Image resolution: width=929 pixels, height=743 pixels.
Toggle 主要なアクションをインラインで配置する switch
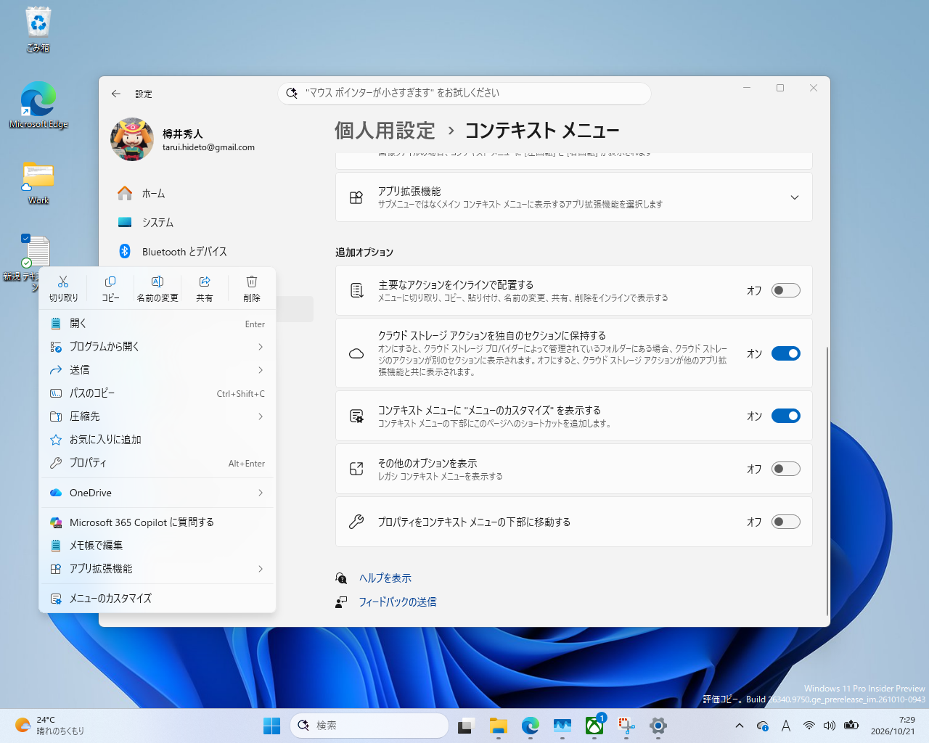click(786, 290)
